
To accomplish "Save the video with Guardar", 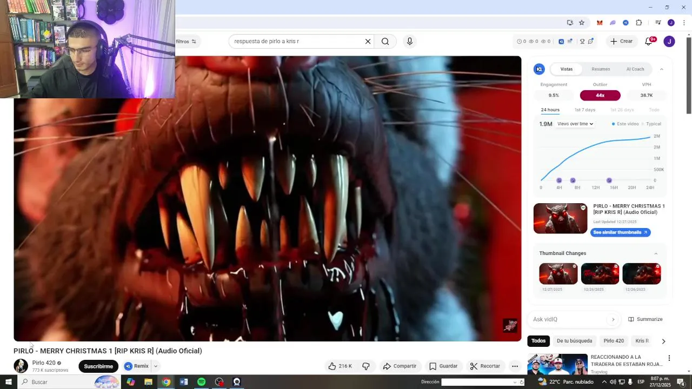I will 443,366.
